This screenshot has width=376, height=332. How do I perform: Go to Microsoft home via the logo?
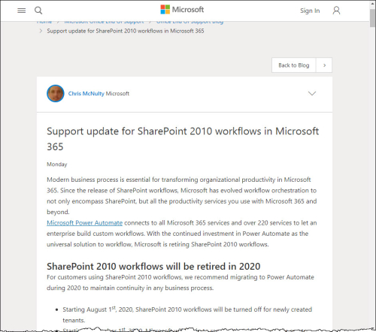coord(182,10)
